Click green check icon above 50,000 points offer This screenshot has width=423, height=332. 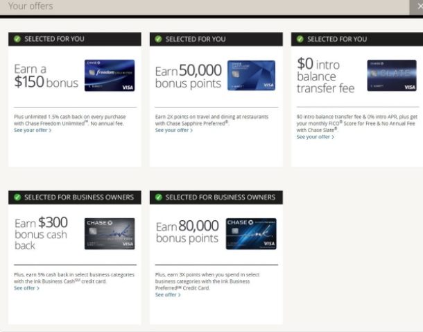click(158, 39)
